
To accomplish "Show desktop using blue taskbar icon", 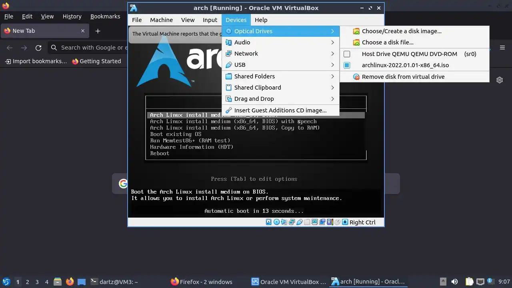I will click(x=82, y=282).
